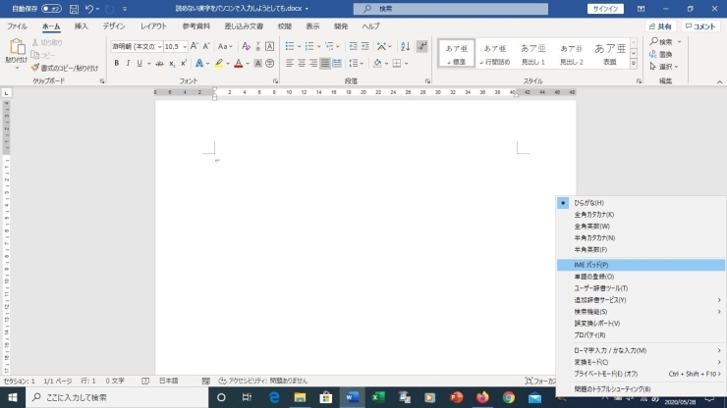Screen dimensions: 727x408
Task: Click the 書式のコピー/貼り付け format painter
Action: click(69, 68)
